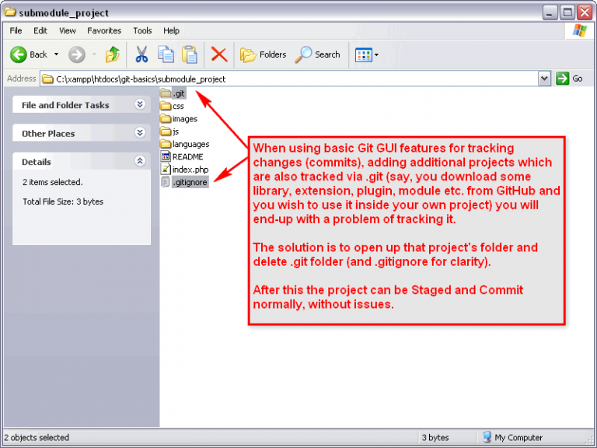This screenshot has width=597, height=448.
Task: Expand the address bar dropdown
Action: (544, 79)
